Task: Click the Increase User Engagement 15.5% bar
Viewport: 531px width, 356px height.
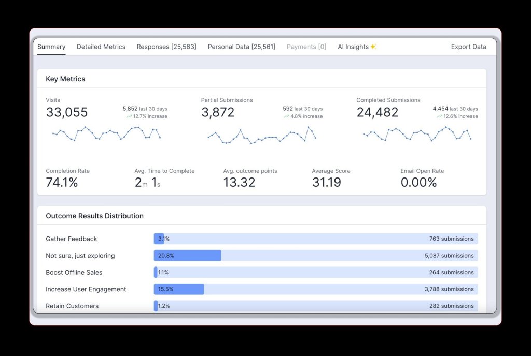Action: pos(178,289)
